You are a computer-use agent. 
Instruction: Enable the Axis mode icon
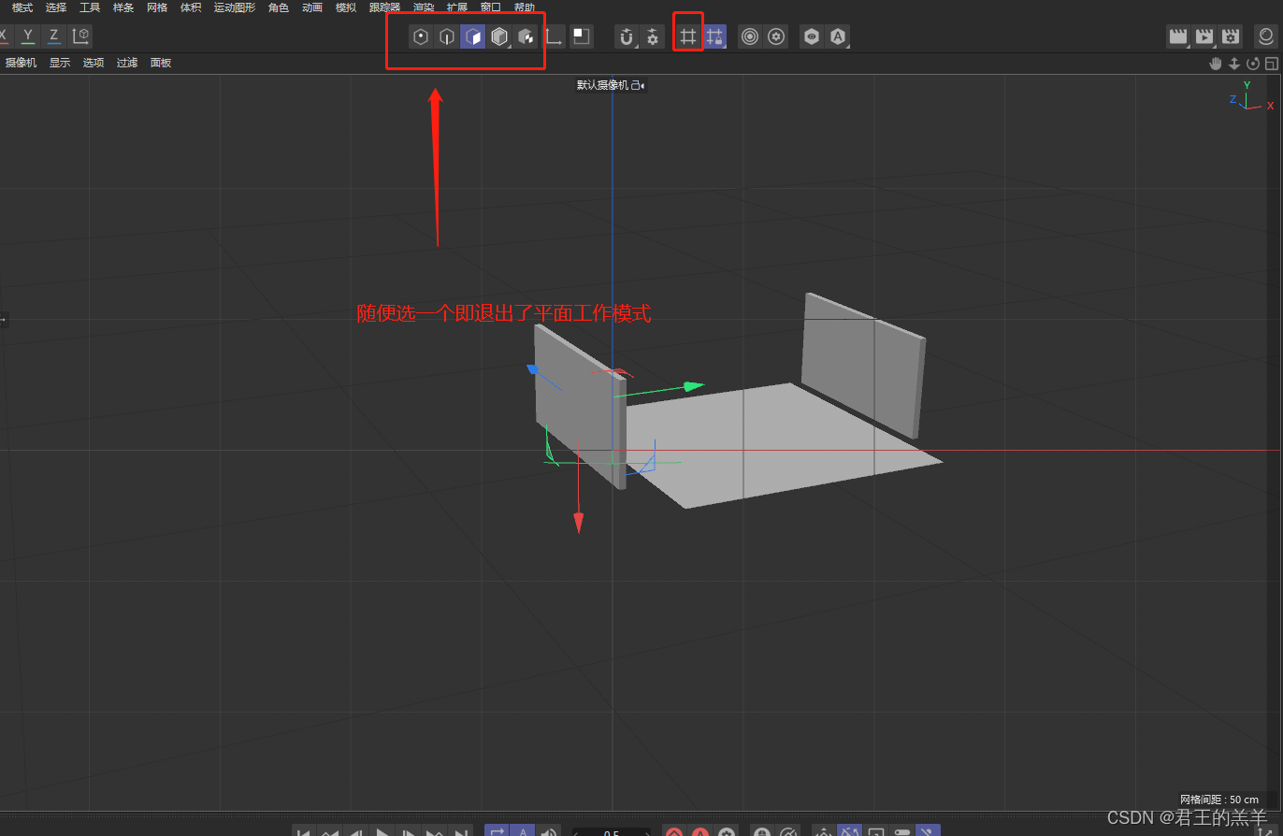coord(554,37)
